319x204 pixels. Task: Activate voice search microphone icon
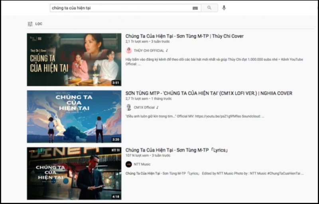(224, 8)
